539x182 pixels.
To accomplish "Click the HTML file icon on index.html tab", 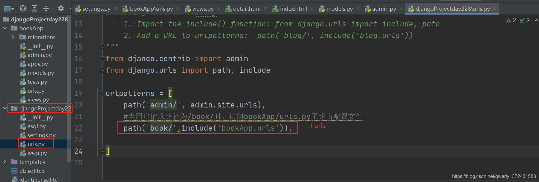I will click(x=275, y=9).
